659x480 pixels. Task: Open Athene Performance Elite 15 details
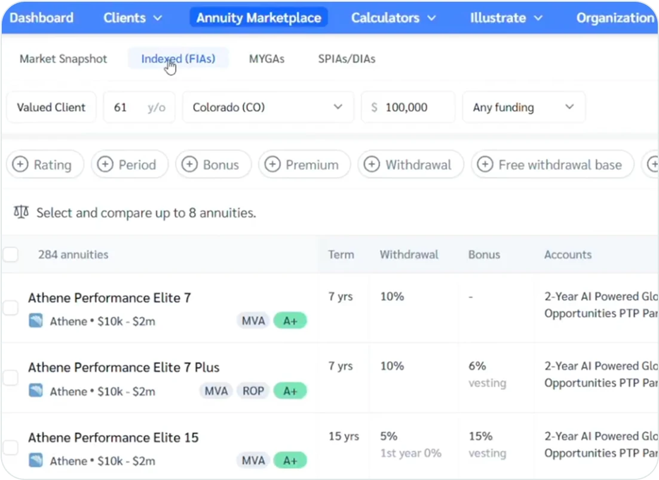[114, 437]
